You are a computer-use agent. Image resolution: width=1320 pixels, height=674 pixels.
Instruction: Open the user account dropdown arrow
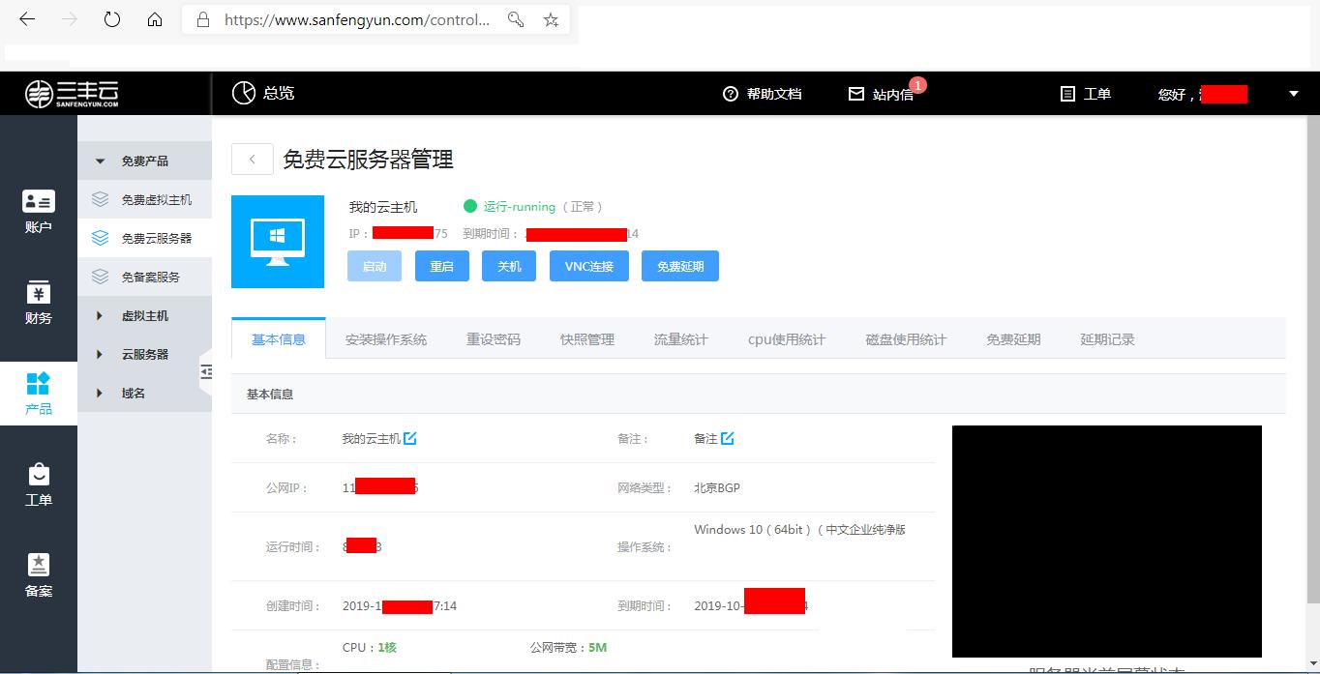1293,94
